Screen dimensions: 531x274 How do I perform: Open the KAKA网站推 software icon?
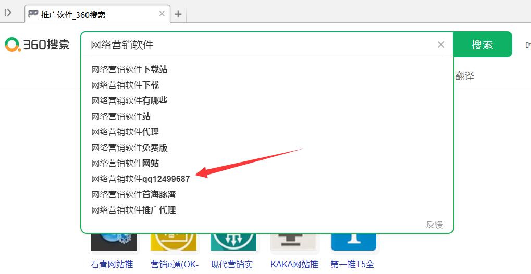(x=293, y=243)
